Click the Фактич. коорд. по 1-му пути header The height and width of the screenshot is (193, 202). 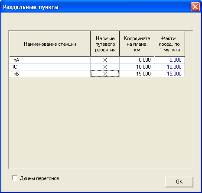pyautogui.click(x=169, y=44)
